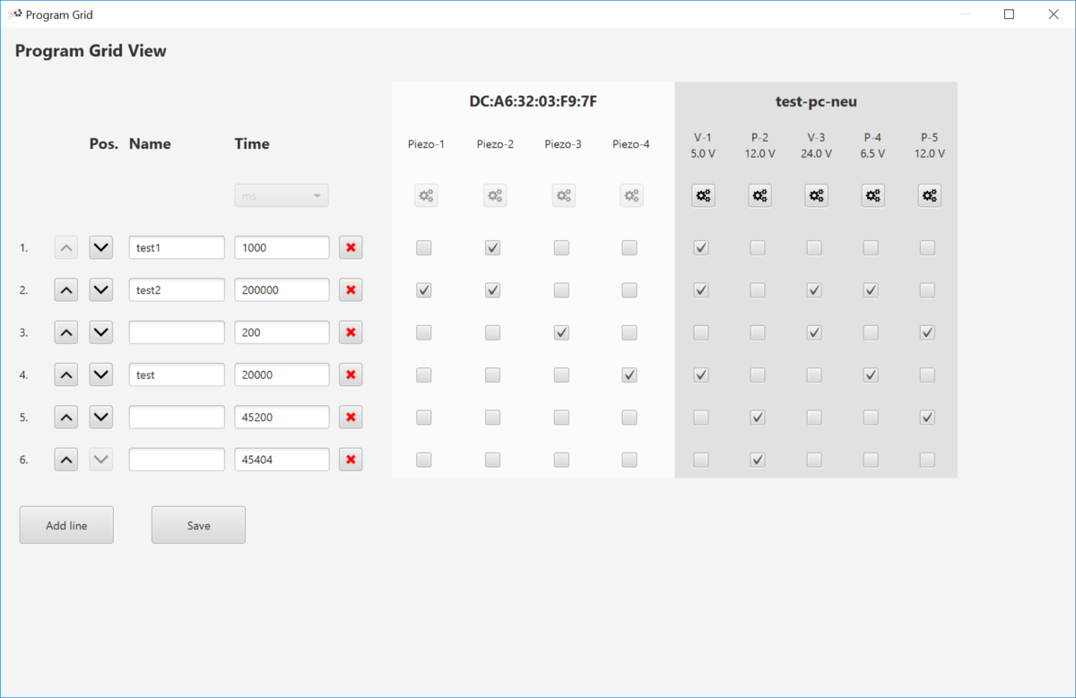Move row 3 down one position
Screen dimensions: 1076x698
pos(100,332)
